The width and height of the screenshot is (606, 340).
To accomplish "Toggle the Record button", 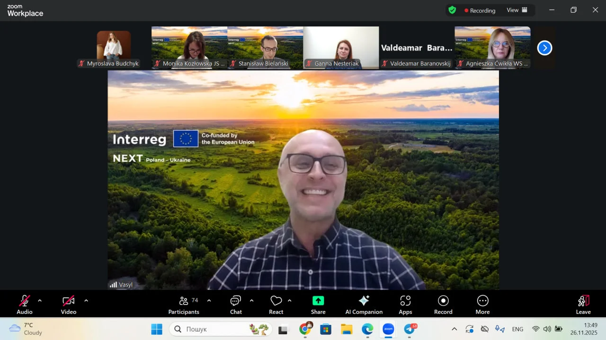I will (x=443, y=305).
